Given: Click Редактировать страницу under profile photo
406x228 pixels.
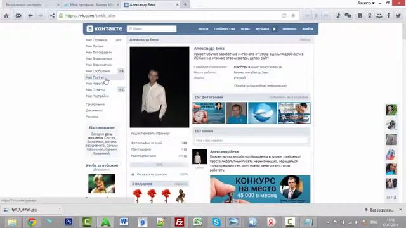Looking at the screenshot, I should click(x=150, y=134).
